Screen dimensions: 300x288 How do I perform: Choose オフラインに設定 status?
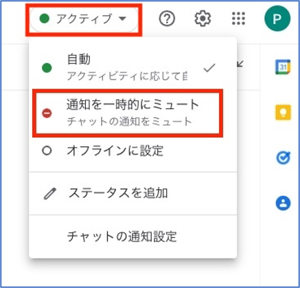(132, 151)
